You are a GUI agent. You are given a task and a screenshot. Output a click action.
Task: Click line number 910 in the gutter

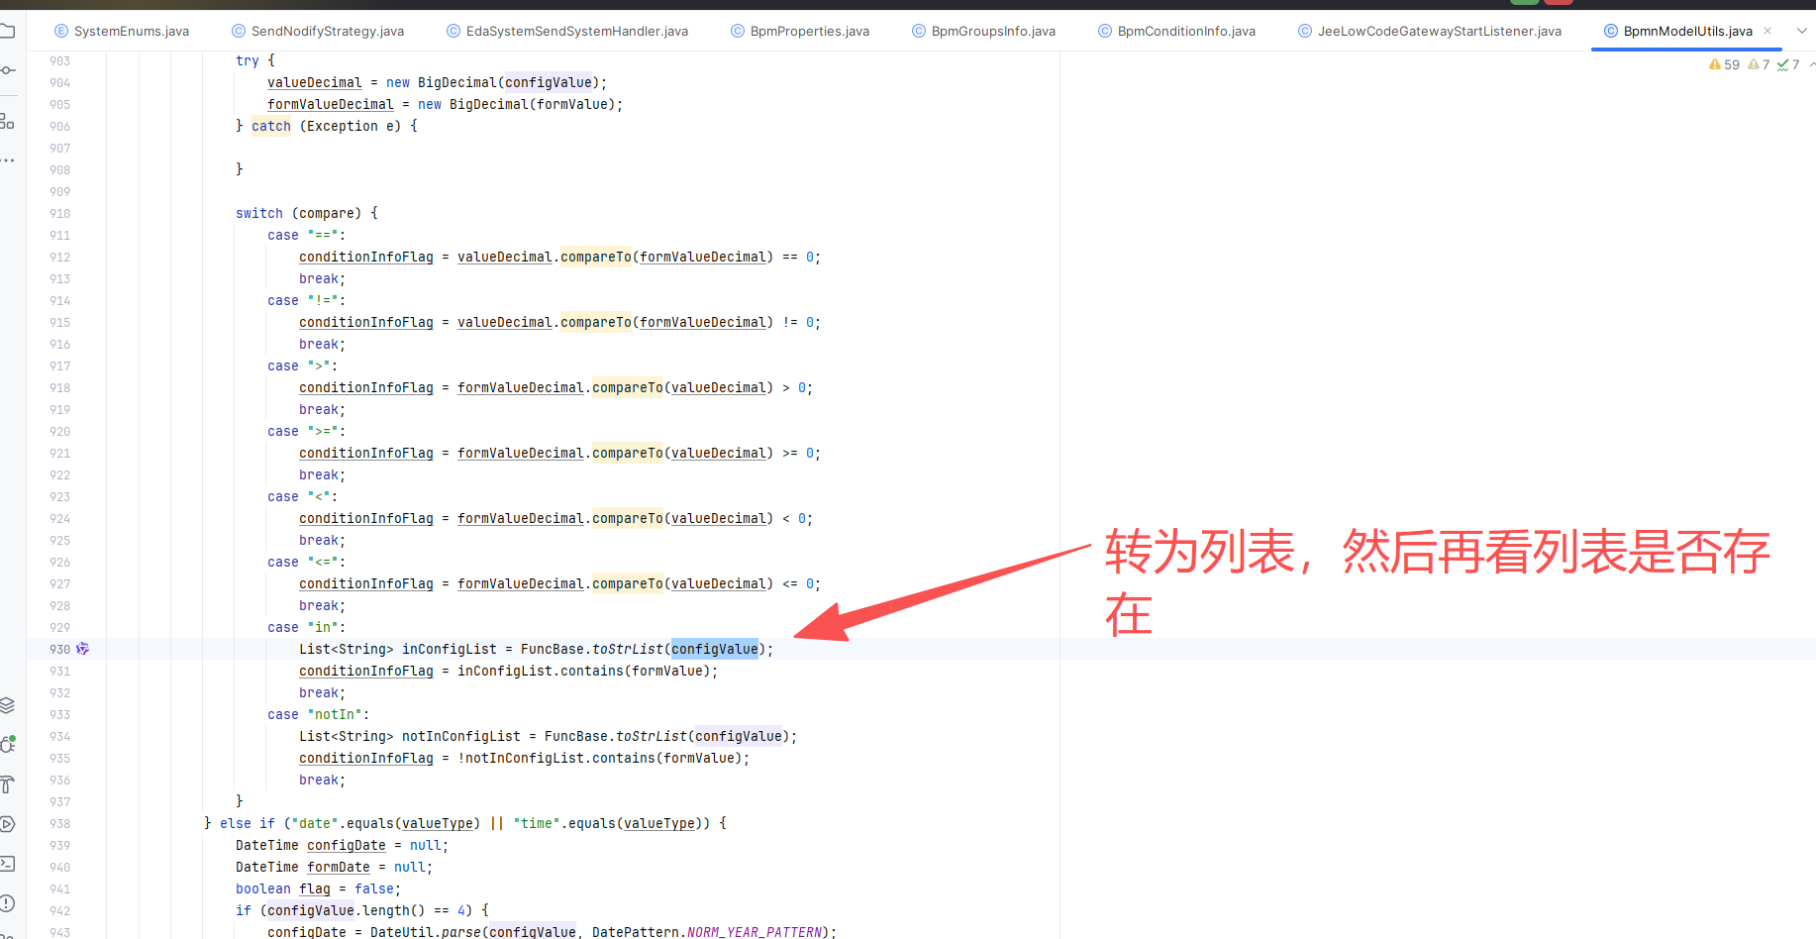click(60, 213)
